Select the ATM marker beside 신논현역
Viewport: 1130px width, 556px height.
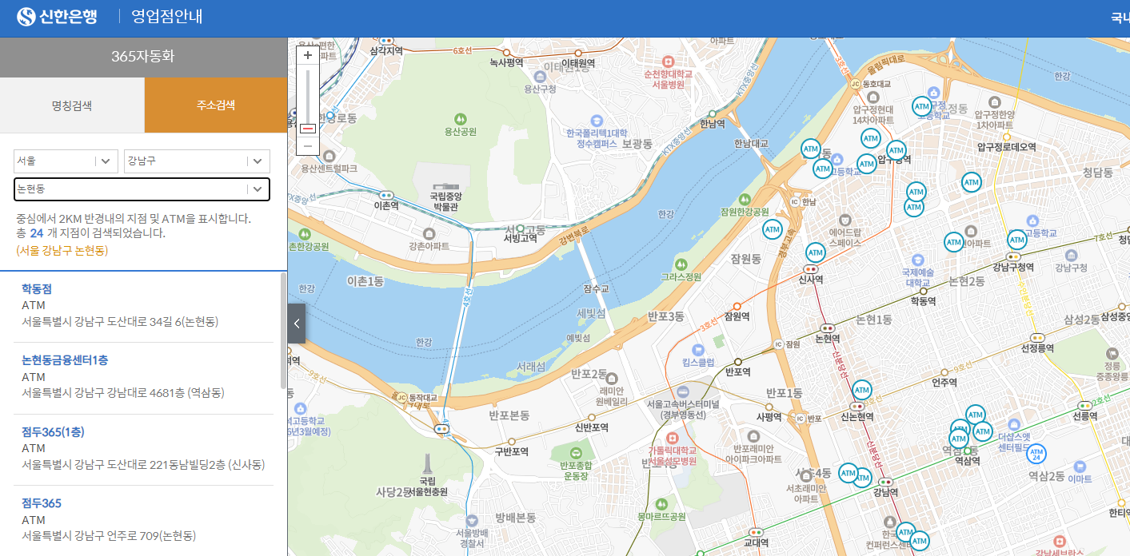click(863, 391)
